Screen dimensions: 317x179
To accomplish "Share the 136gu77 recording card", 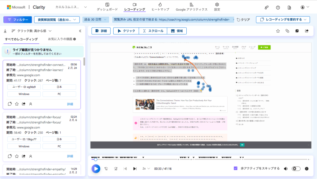I will [24, 156].
